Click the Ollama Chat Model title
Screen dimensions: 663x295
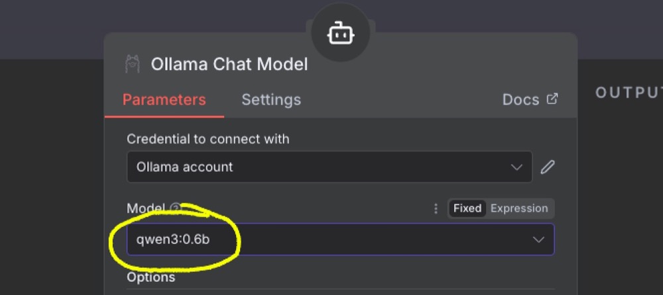click(229, 64)
